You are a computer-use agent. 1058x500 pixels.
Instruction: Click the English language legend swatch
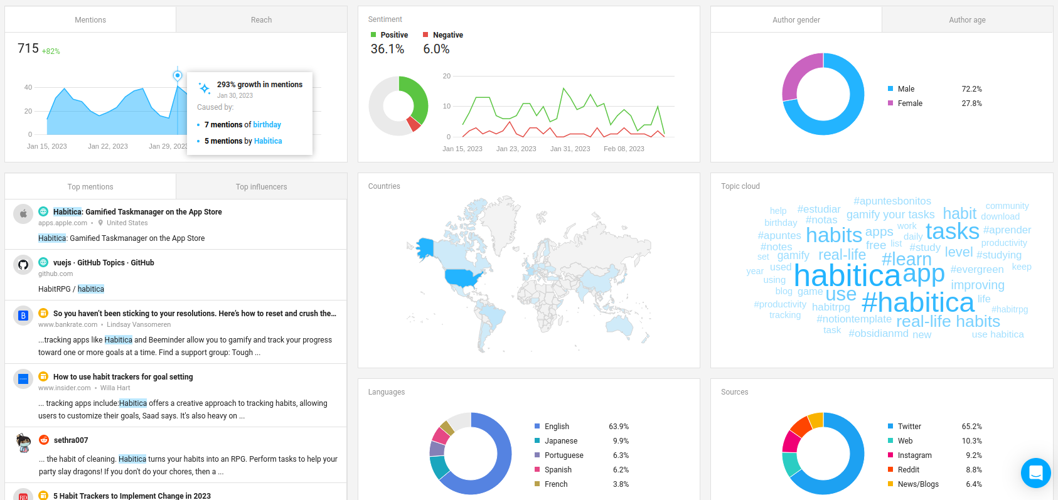pyautogui.click(x=537, y=426)
